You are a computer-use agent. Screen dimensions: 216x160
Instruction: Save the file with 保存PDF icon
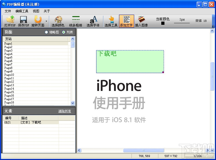click(23, 21)
